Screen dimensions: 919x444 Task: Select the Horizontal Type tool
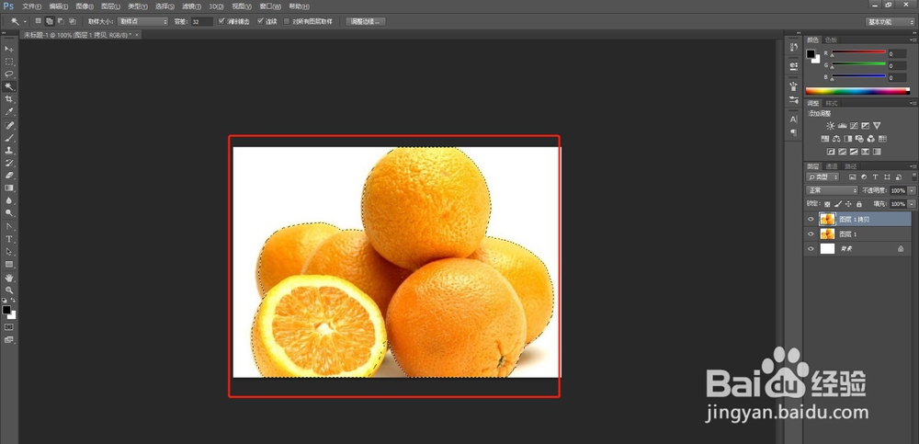(x=9, y=239)
